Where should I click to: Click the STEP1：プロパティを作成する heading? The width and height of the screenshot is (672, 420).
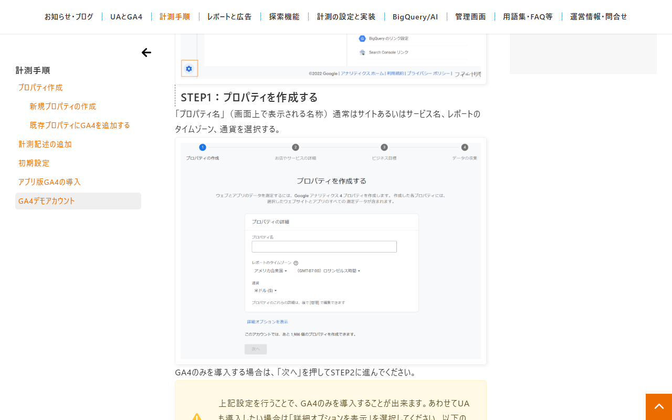pyautogui.click(x=249, y=97)
